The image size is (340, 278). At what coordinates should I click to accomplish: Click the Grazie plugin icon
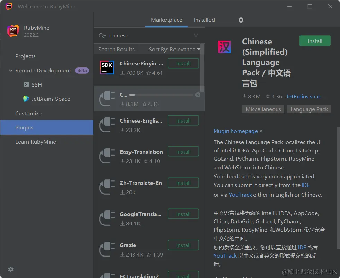coord(106,250)
